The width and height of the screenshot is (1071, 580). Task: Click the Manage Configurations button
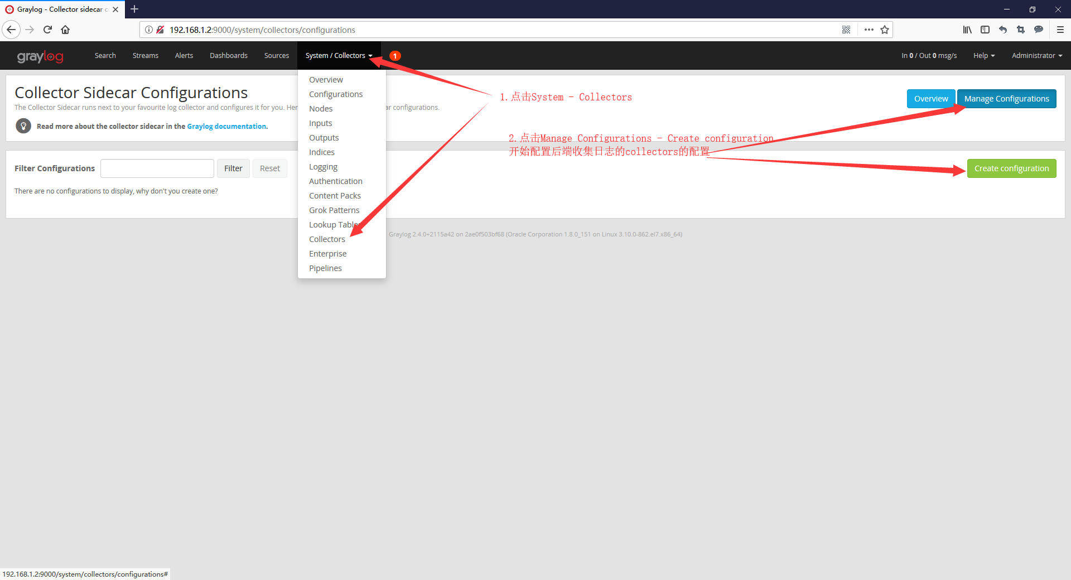[x=1006, y=99]
